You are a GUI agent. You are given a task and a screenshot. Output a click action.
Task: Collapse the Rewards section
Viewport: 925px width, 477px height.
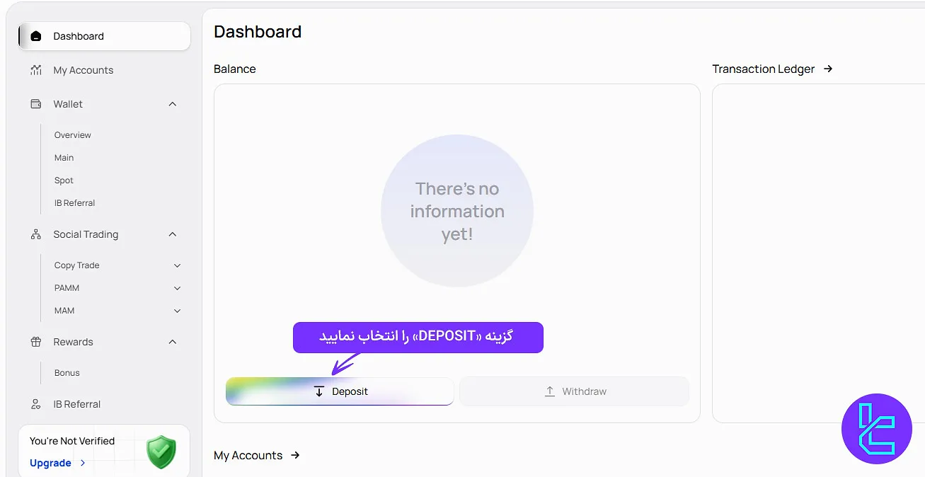pos(172,342)
